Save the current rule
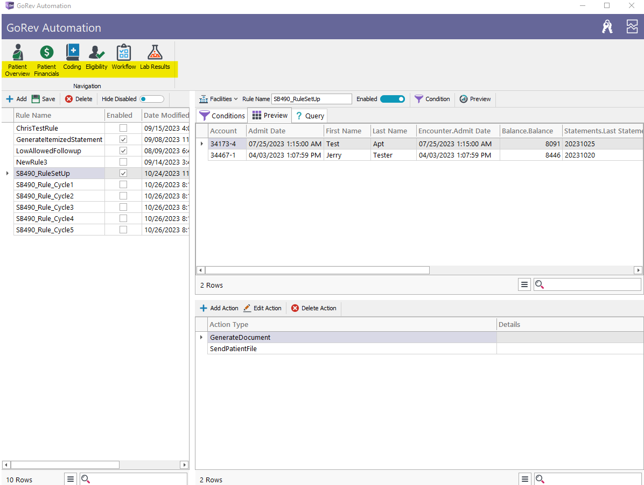The height and width of the screenshot is (485, 644). pyautogui.click(x=44, y=99)
